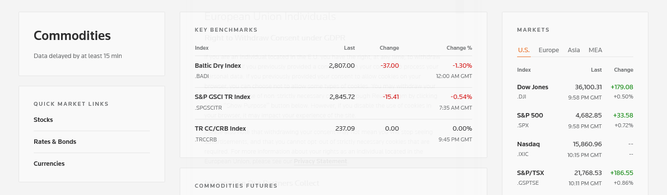667x195 pixels.
Task: Select the Nasdaq index row
Action: pyautogui.click(x=528, y=144)
